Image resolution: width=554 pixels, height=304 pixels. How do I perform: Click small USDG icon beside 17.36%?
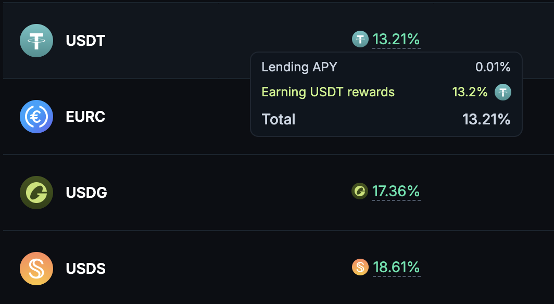pyautogui.click(x=360, y=192)
